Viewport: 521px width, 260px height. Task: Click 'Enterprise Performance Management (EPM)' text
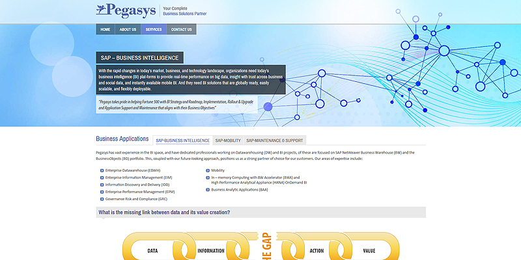pyautogui.click(x=140, y=192)
